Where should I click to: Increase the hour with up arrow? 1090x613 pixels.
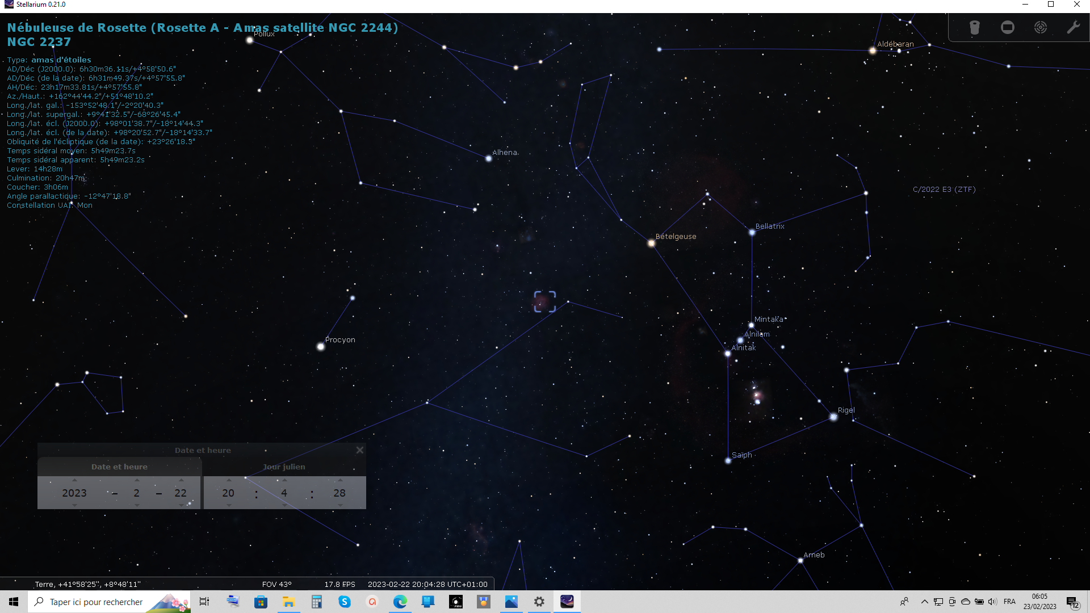click(x=229, y=480)
